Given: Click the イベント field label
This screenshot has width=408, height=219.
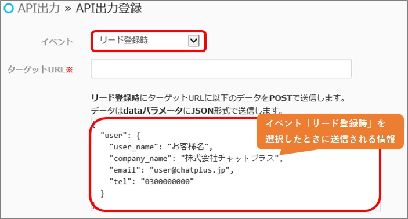Looking at the screenshot, I should point(57,42).
